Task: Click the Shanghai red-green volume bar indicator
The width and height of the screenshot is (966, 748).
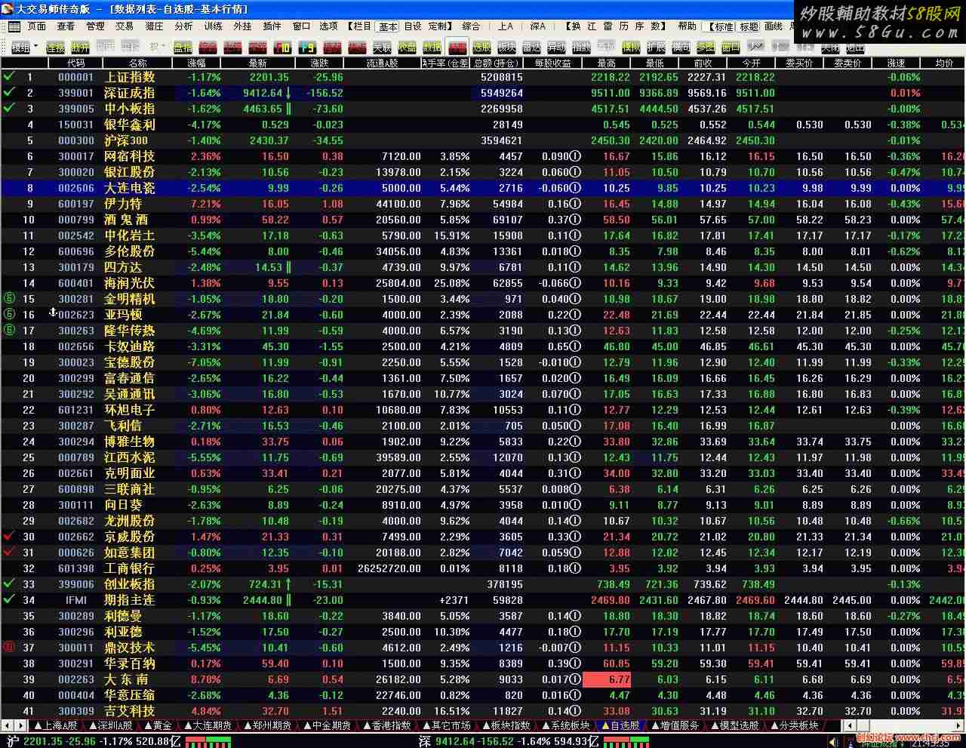Action: tap(209, 741)
